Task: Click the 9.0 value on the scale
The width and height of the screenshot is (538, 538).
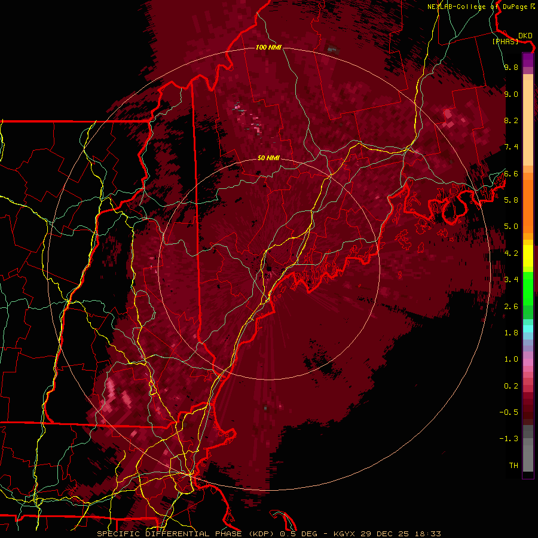Action: (x=511, y=94)
